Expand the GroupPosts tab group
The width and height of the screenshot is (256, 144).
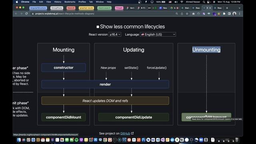(x=57, y=8)
